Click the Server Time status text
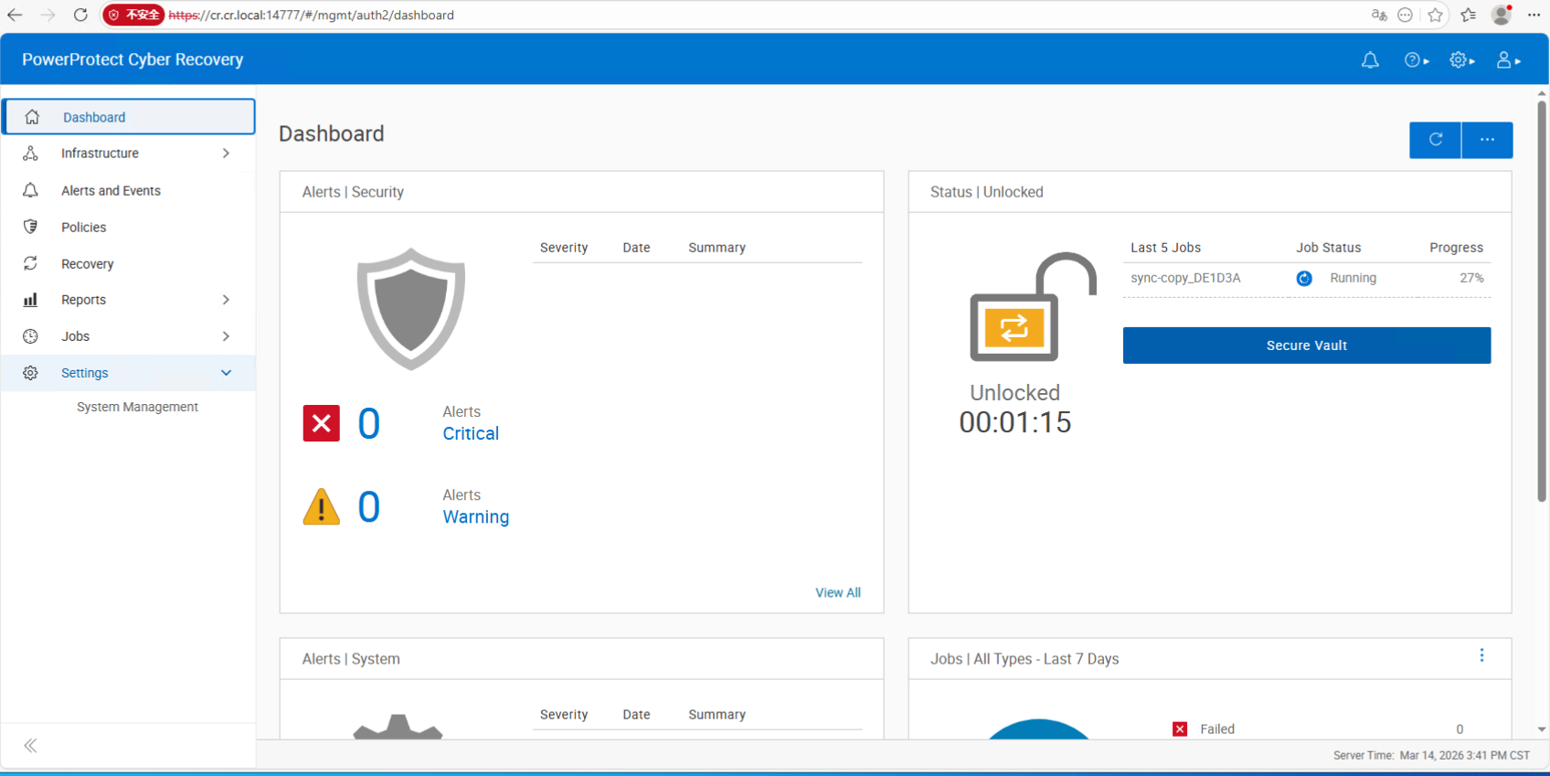The width and height of the screenshot is (1550, 776). [1431, 755]
